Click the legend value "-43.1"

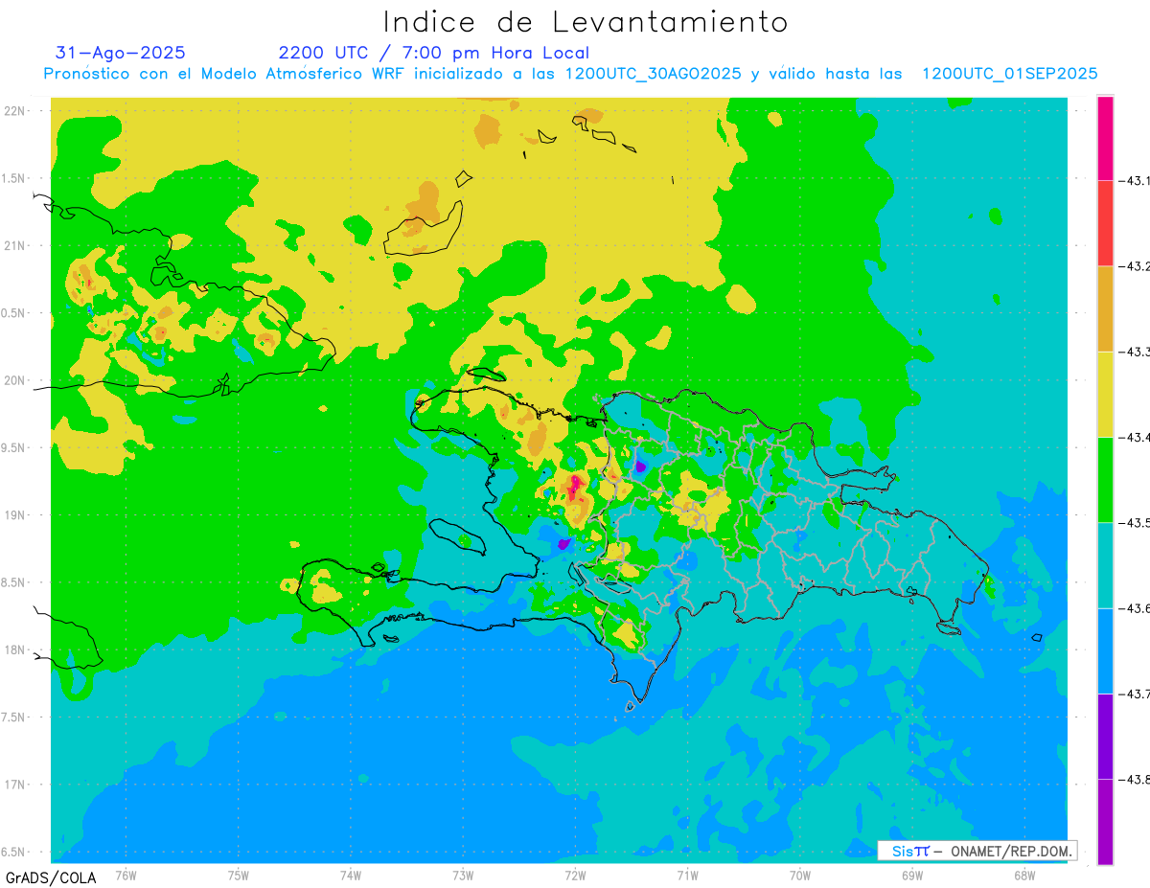point(1136,181)
